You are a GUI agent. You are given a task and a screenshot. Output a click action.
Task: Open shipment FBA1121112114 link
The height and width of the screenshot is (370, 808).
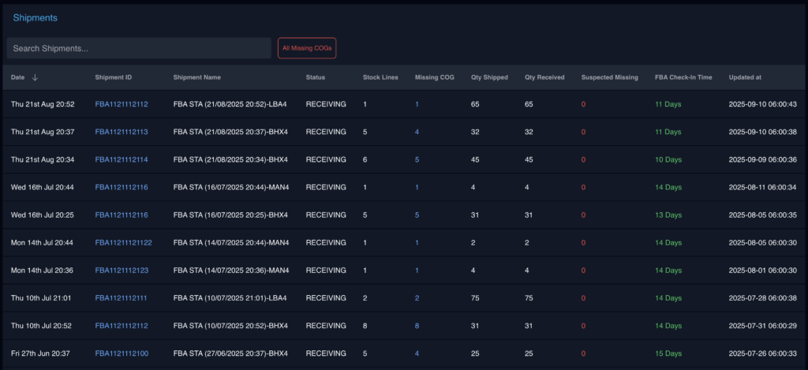[121, 159]
